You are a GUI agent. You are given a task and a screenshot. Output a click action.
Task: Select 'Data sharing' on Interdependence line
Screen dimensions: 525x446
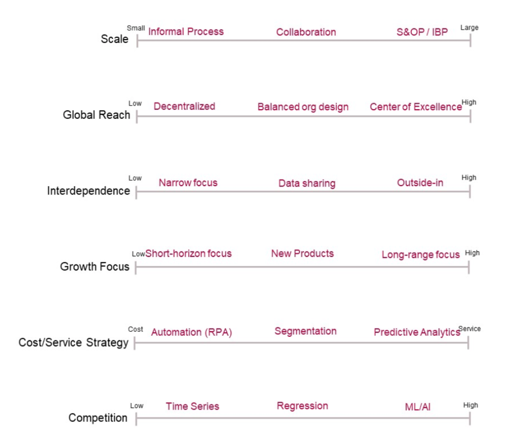[307, 184]
